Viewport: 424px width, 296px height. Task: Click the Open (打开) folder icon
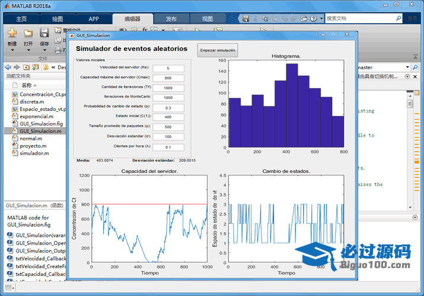point(28,33)
